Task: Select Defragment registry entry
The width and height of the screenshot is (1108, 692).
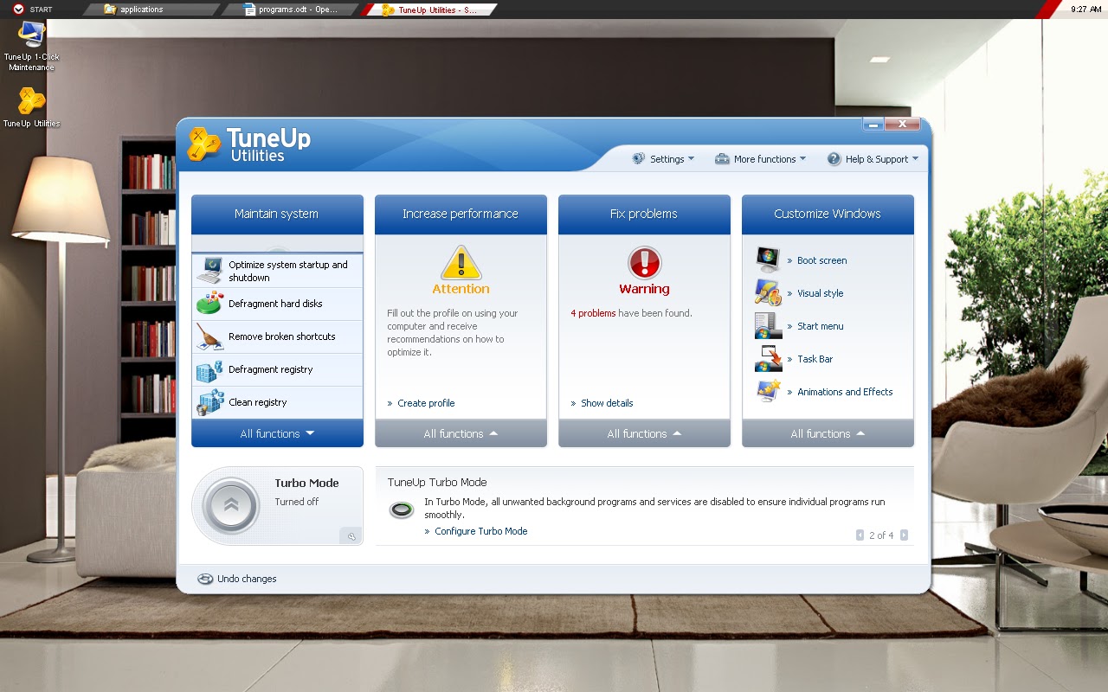Action: [x=277, y=369]
